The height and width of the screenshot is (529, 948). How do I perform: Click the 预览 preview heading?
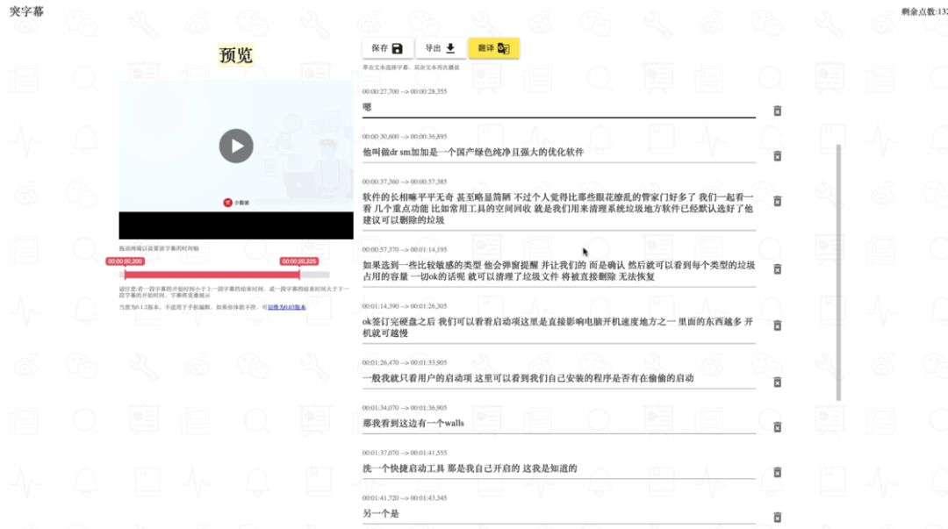coord(236,55)
